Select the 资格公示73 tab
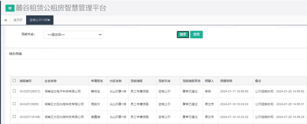The width and height of the screenshot is (307, 124). pos(40,20)
